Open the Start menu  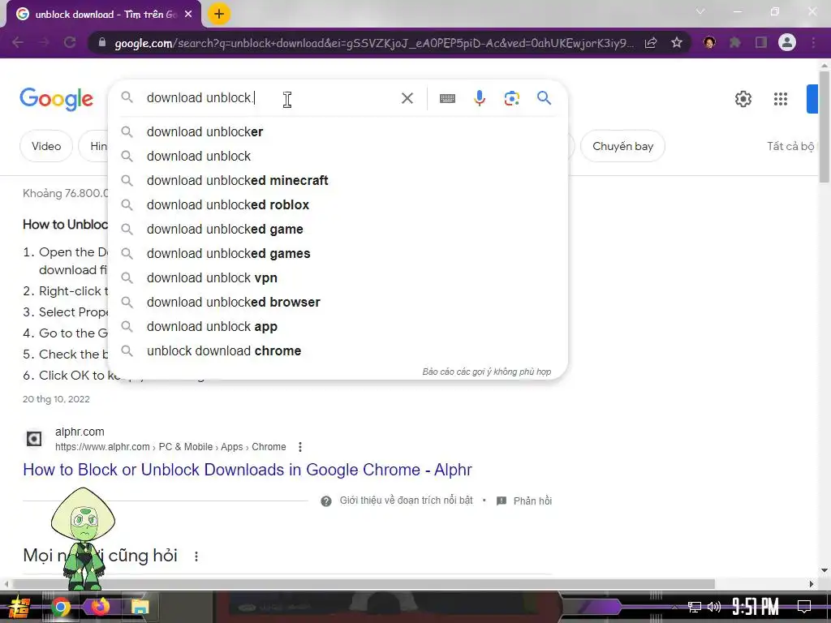click(x=19, y=608)
